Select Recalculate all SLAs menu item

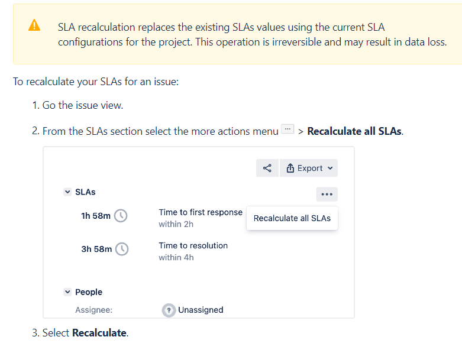292,218
